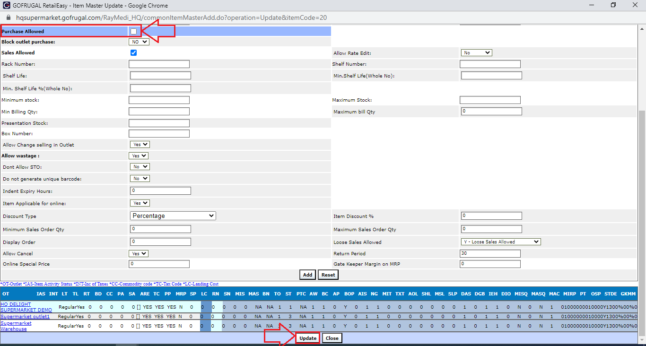Focus the Box Number input field
This screenshot has height=346, width=646.
point(159,134)
